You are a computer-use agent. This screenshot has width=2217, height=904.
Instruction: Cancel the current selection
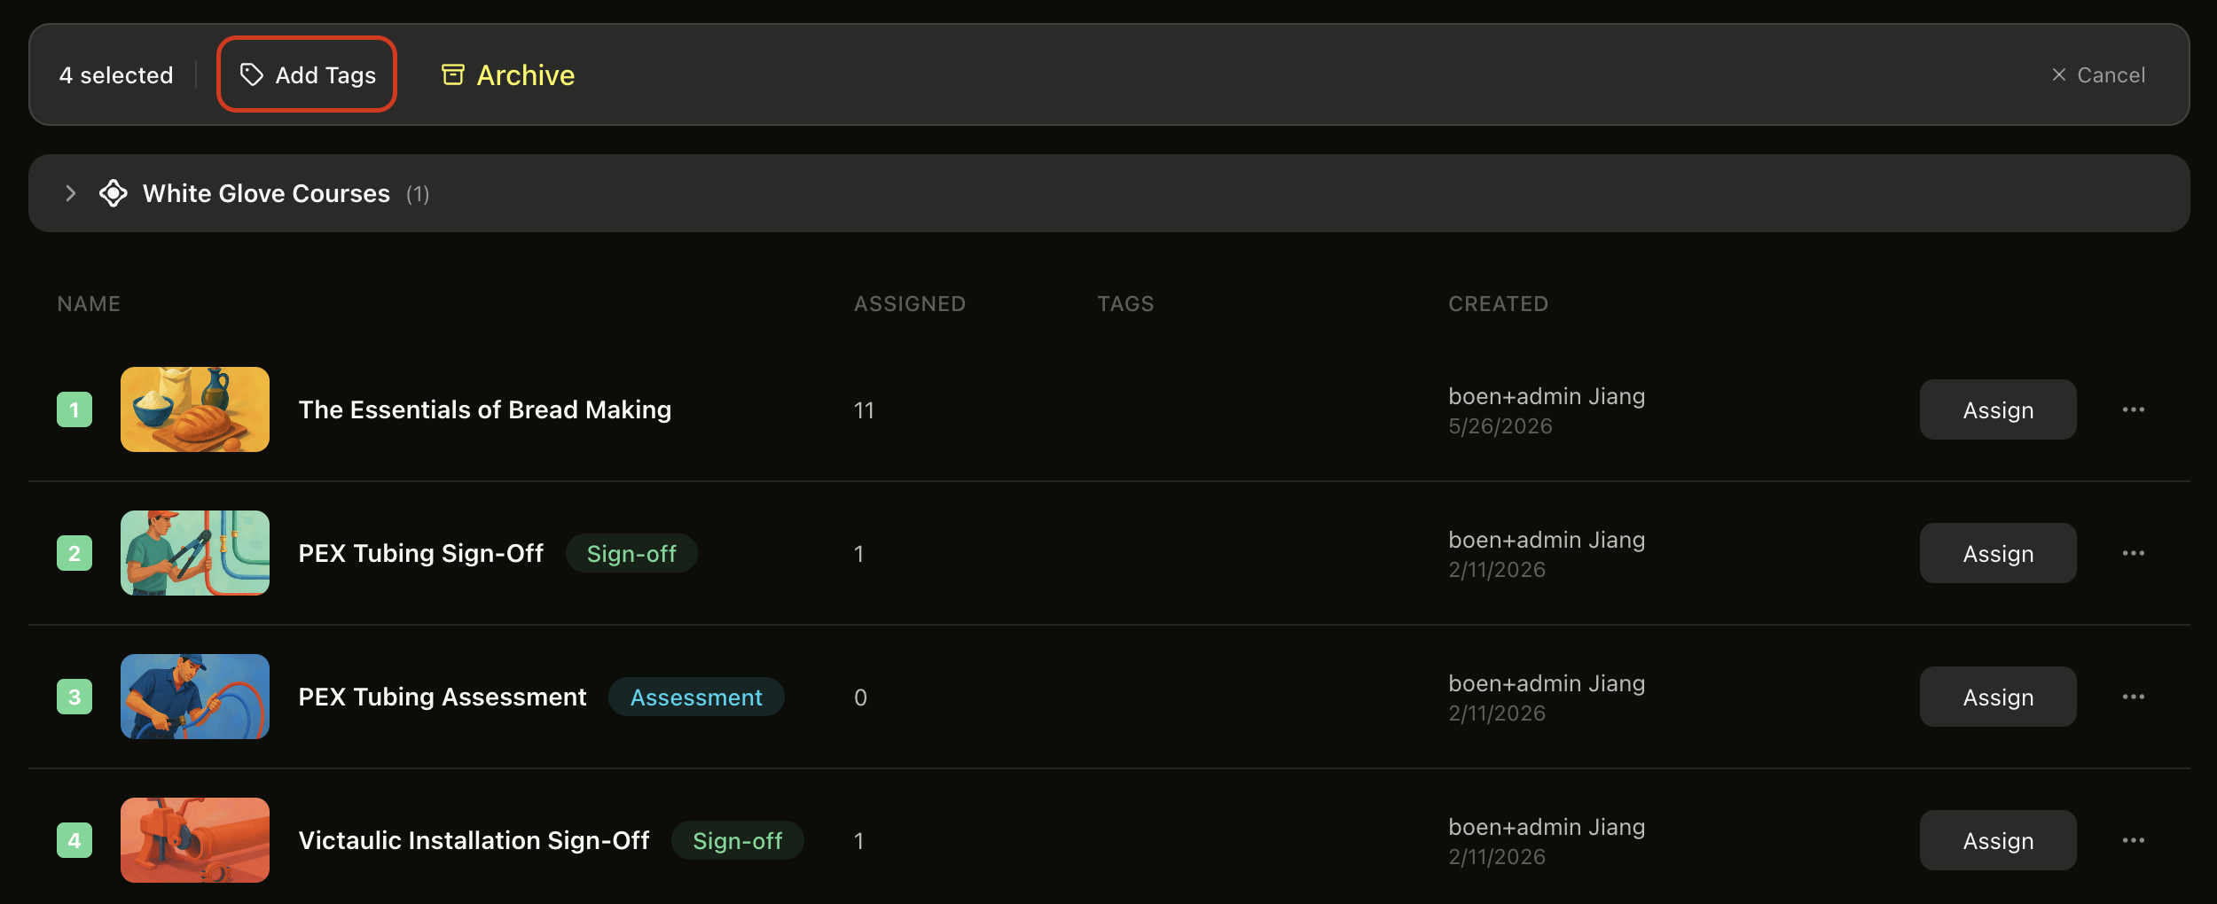2098,74
